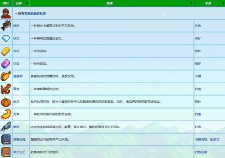Open the 海参 name link
This screenshot has width=225, height=158.
(16, 114)
